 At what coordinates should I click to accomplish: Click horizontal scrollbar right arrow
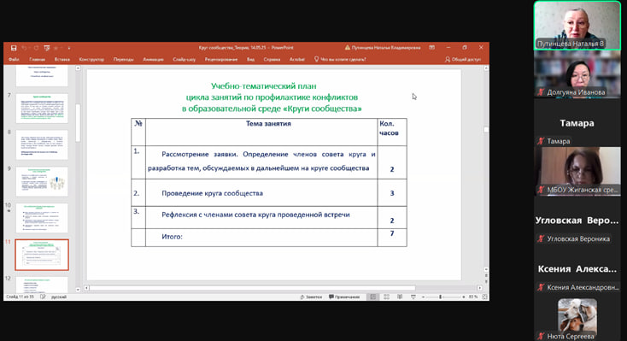pyautogui.click(x=479, y=288)
